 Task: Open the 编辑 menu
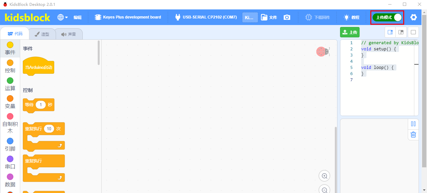pos(77,17)
